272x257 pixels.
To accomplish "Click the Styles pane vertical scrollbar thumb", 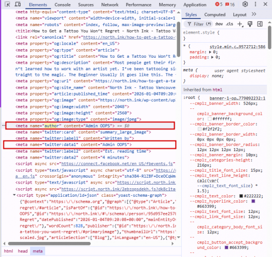I will [x=269, y=37].
